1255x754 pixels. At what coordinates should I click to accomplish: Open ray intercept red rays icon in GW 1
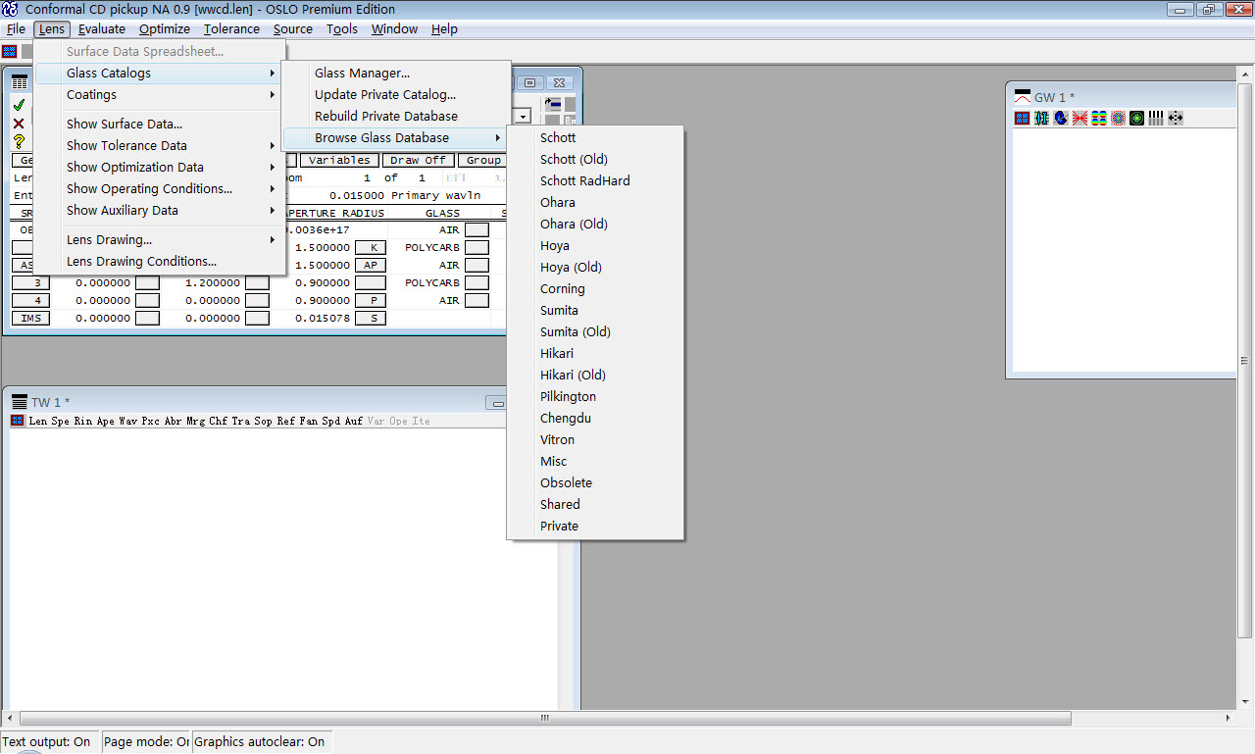click(x=1079, y=118)
